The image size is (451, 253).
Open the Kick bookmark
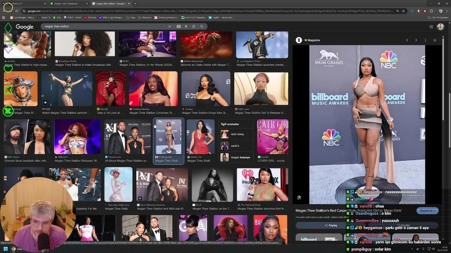click(57, 17)
